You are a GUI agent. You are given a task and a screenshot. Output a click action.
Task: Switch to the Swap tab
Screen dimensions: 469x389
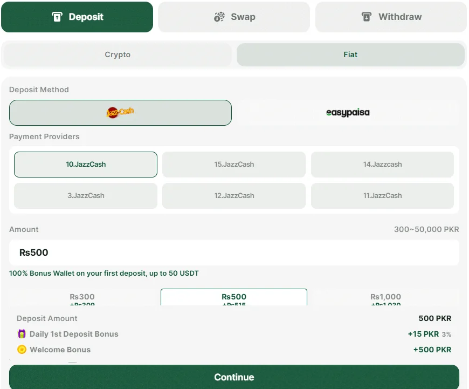[234, 17]
